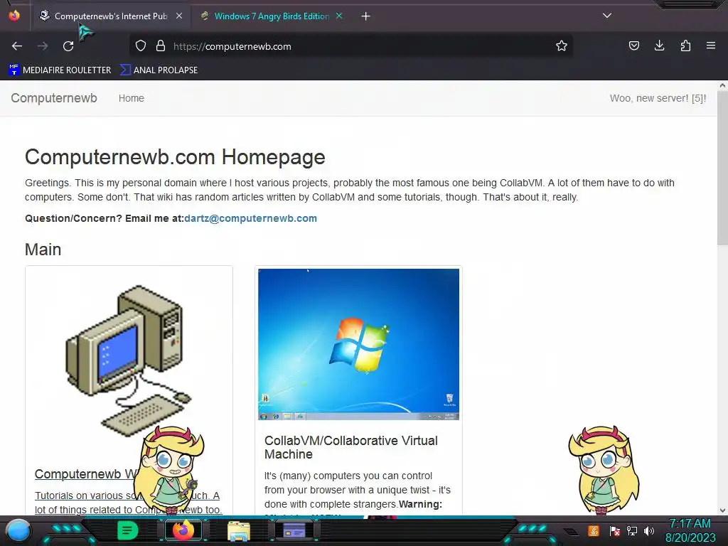The image size is (728, 546).
Task: Open the Action Center flag tray icon
Action: pos(614,530)
